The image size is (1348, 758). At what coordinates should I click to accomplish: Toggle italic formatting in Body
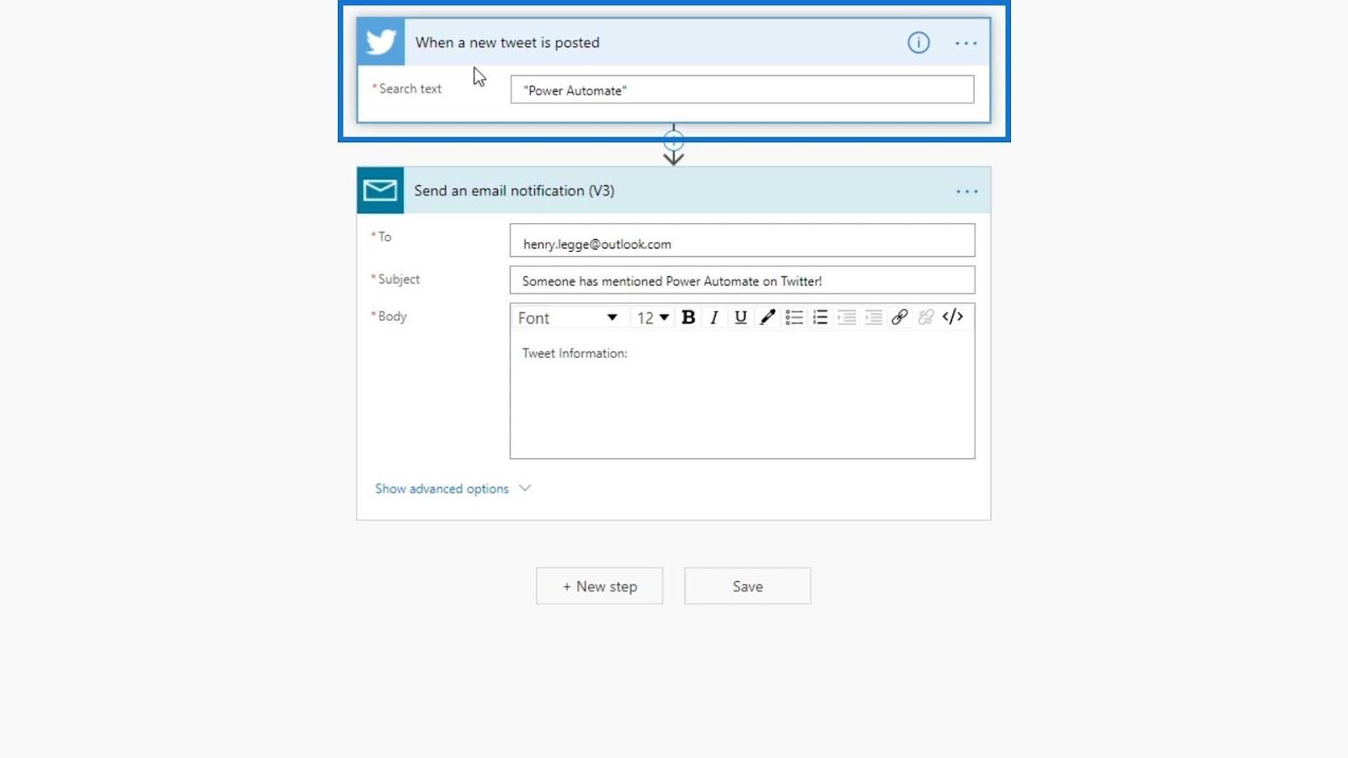tap(714, 318)
